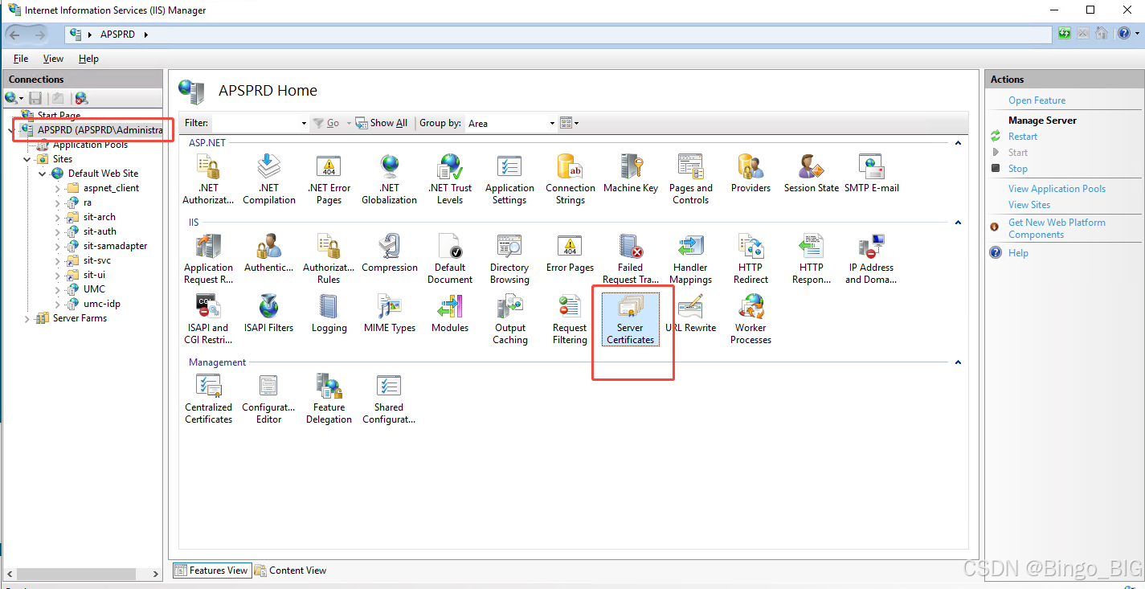Click Get New Web Platform Components
The image size is (1145, 589).
(1057, 228)
